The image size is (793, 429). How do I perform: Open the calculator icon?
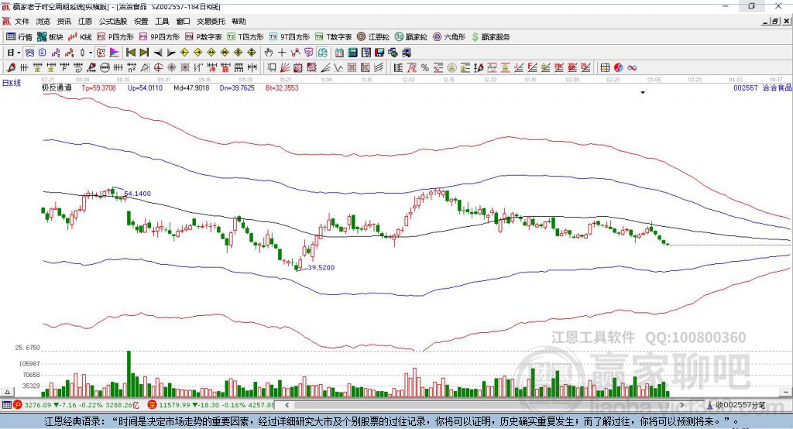(352, 53)
